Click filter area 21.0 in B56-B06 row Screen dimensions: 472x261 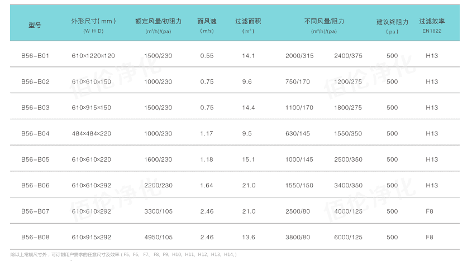249,185
